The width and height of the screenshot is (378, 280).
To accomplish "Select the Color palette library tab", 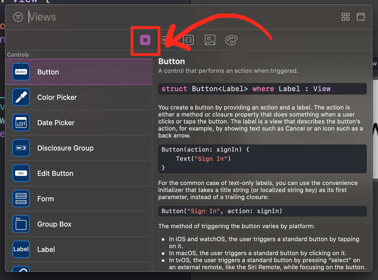I will [231, 40].
